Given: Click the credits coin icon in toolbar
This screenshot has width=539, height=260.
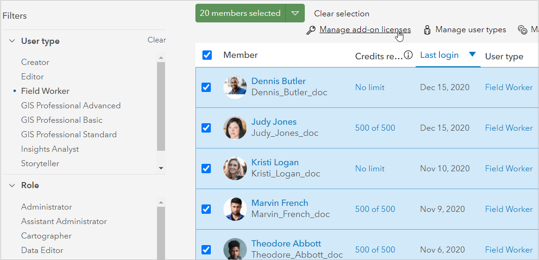Looking at the screenshot, I should pyautogui.click(x=523, y=30).
